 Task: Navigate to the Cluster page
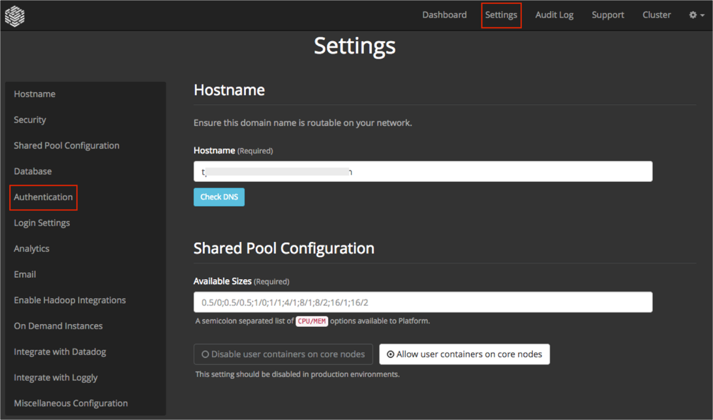[656, 15]
